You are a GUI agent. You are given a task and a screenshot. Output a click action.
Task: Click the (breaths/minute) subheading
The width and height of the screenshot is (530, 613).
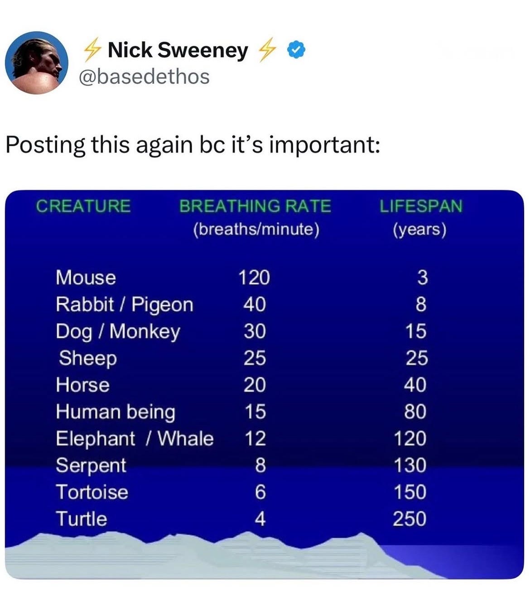256,230
